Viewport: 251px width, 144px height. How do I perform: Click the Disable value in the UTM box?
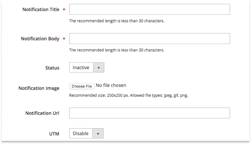coord(81,133)
